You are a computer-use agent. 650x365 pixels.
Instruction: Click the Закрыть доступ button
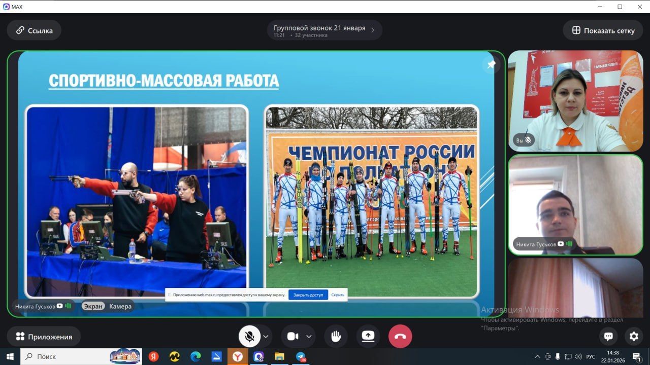(x=308, y=295)
